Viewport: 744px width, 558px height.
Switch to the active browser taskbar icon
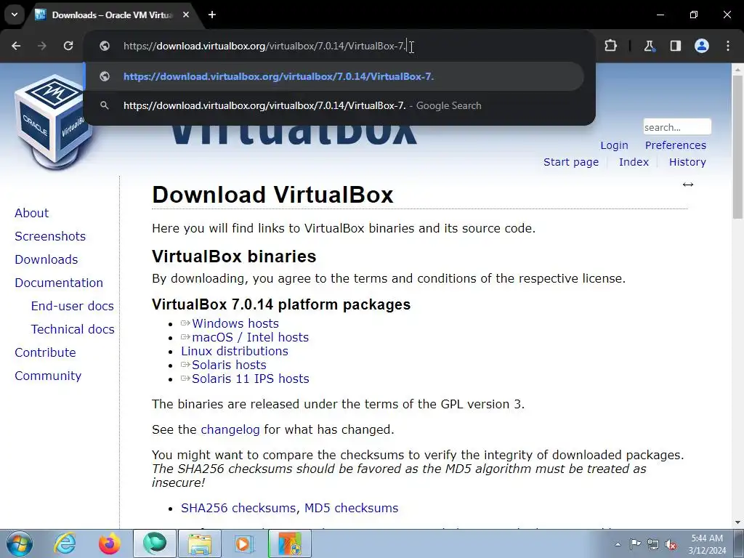tap(155, 543)
